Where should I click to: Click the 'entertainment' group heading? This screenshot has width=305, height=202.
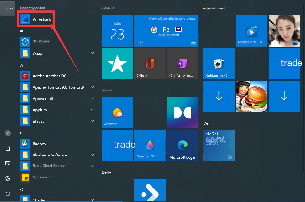(x=214, y=8)
